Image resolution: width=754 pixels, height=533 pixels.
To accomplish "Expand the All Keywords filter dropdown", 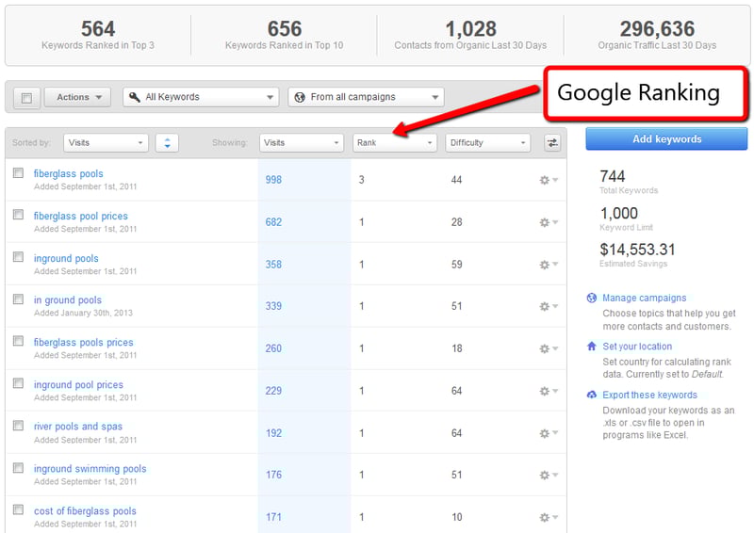I will coord(201,97).
